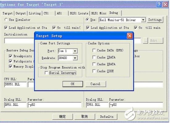Open the BL51 Locate tab
The image size is (170, 123).
click(79, 14)
